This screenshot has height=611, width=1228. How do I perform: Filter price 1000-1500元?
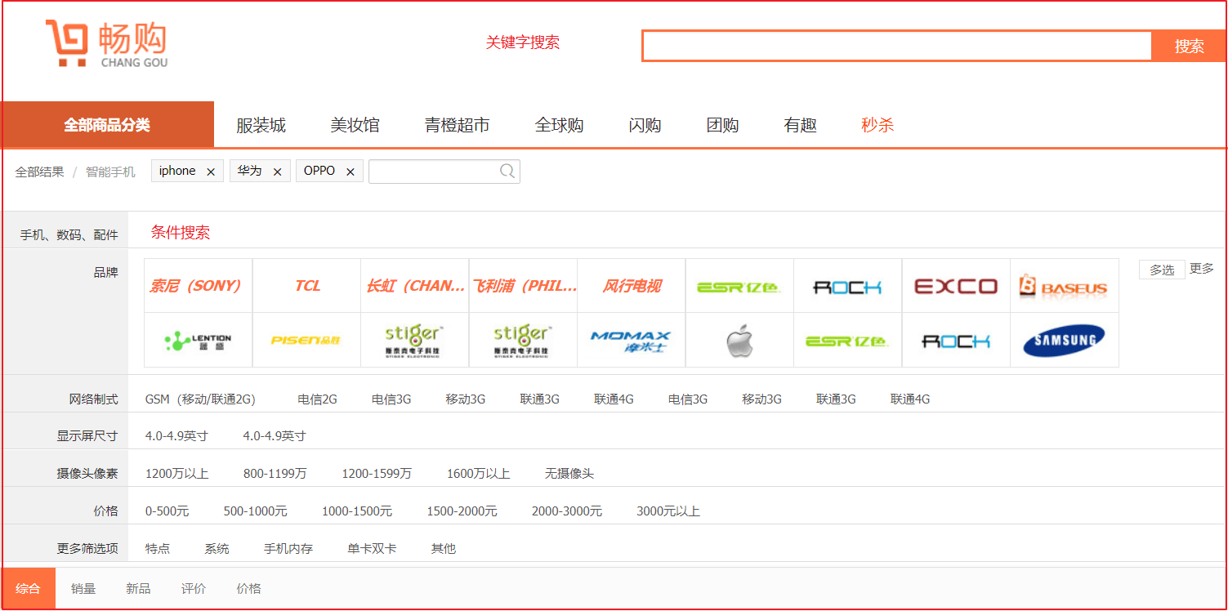pos(356,511)
